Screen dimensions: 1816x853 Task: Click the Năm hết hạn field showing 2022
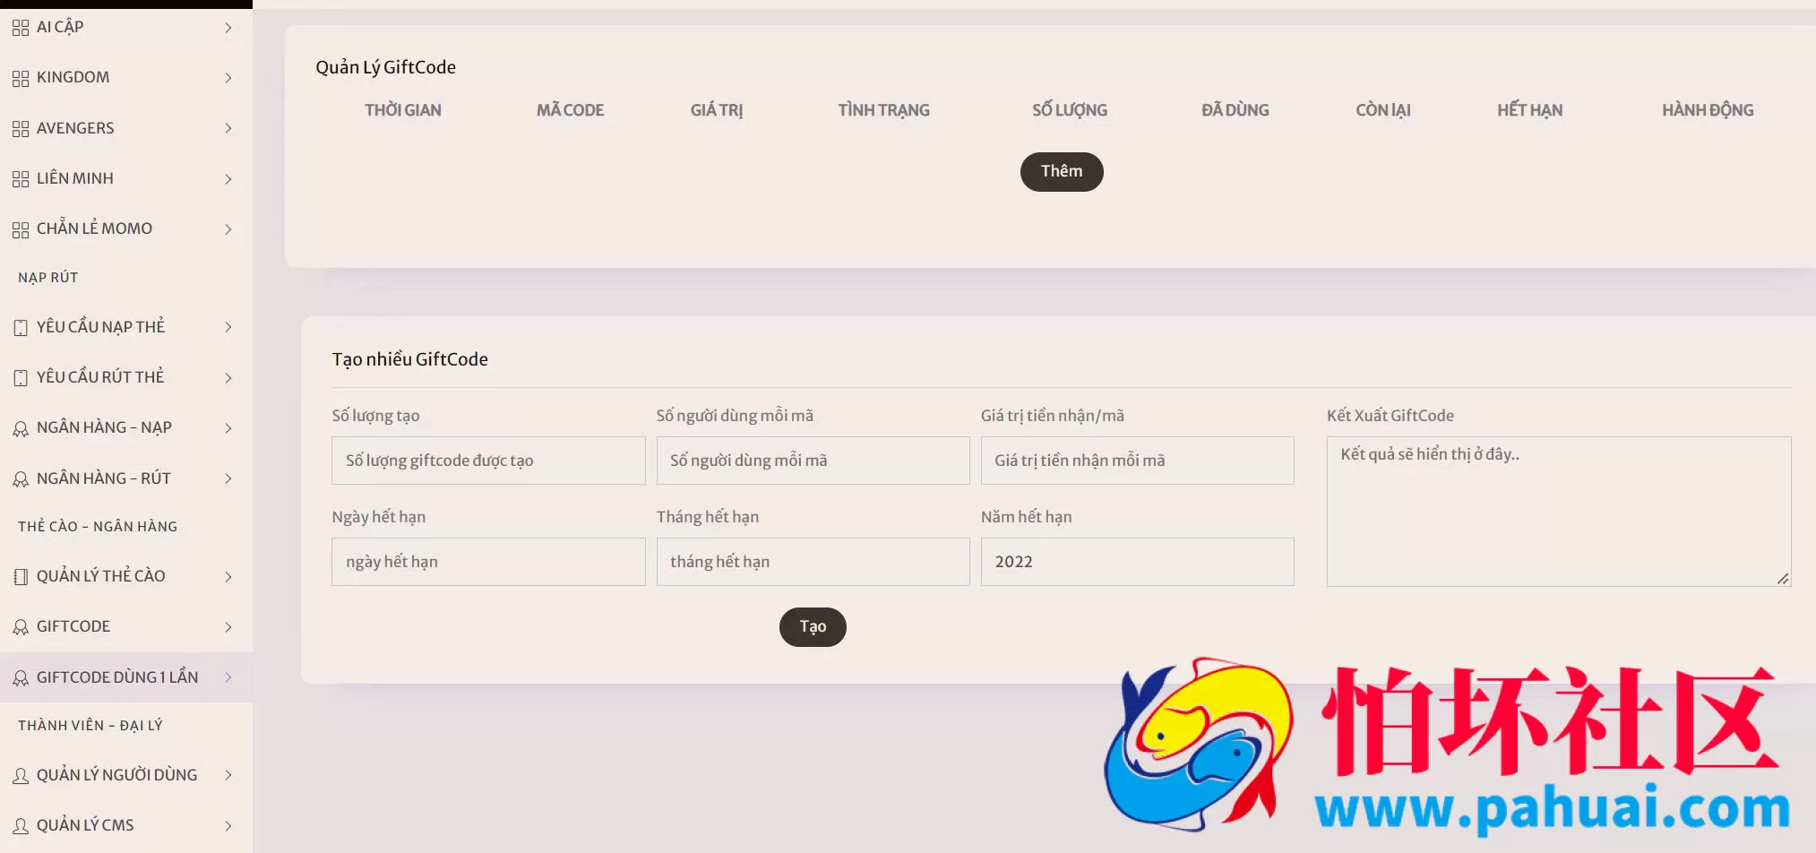1137,562
